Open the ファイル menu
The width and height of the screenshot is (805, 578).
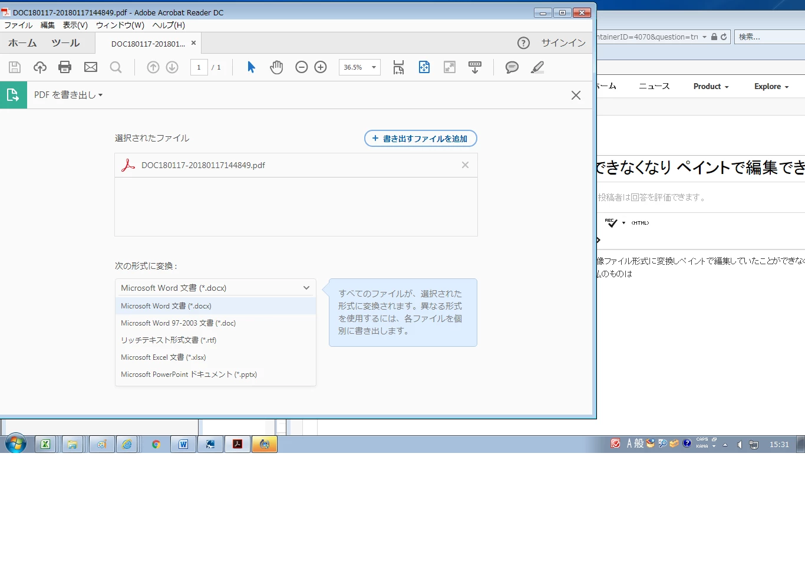click(18, 25)
